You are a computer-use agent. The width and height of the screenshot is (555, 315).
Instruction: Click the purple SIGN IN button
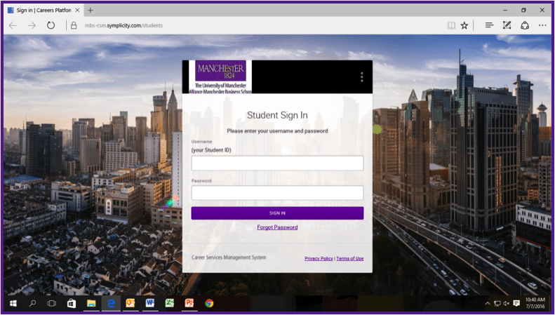(277, 213)
